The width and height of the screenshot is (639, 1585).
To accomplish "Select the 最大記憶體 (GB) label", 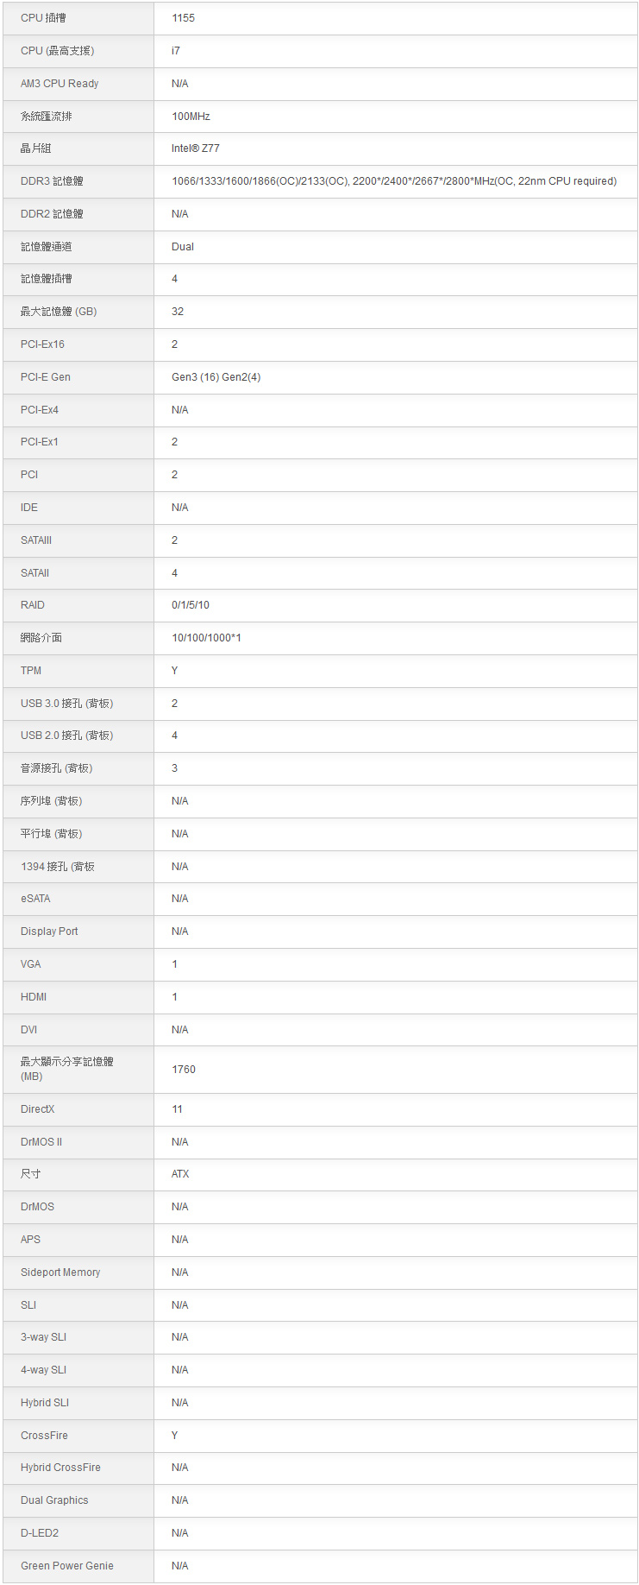I will (59, 312).
